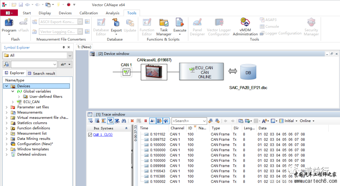Open the Initial column layout selector
340x186 pixels.
(x=288, y=121)
